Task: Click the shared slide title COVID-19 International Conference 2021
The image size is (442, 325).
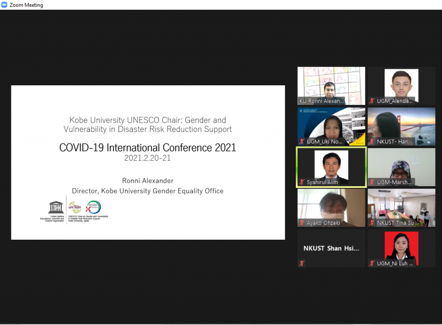Action: pos(147,148)
